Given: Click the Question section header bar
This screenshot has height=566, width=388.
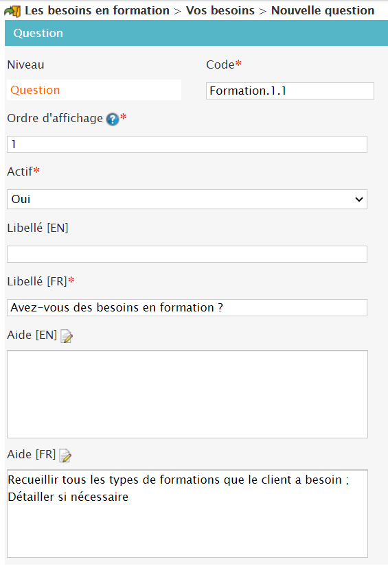Looking at the screenshot, I should (196, 33).
